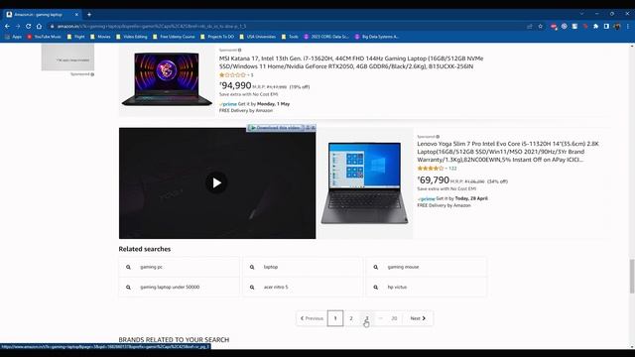
Task: Click the page scrollbar thumb
Action: [x=632, y=276]
